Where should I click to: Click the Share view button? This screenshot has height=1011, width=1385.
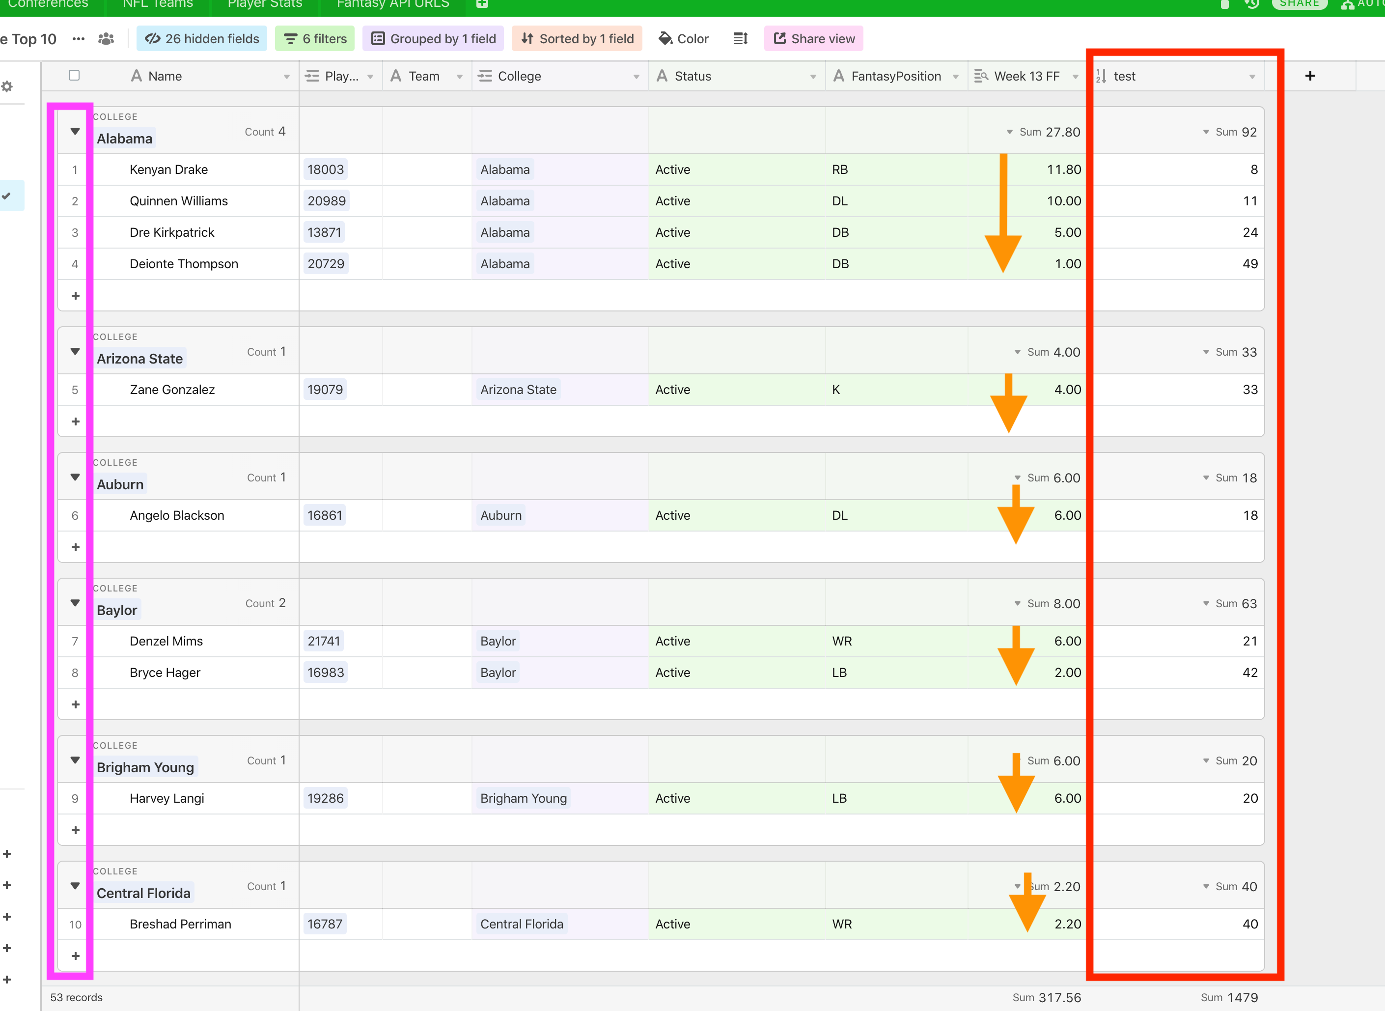(x=813, y=38)
